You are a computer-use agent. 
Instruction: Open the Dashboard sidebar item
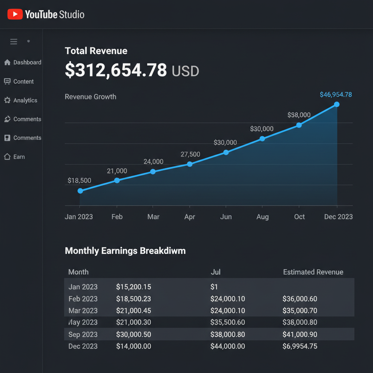[x=23, y=62]
